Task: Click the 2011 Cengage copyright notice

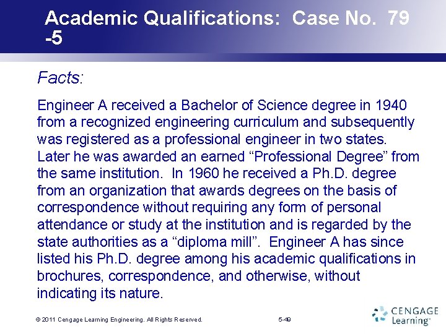Action: 119,320
